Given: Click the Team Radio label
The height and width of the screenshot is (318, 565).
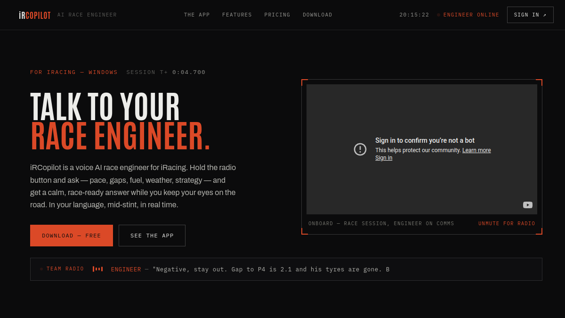Looking at the screenshot, I should 65,269.
